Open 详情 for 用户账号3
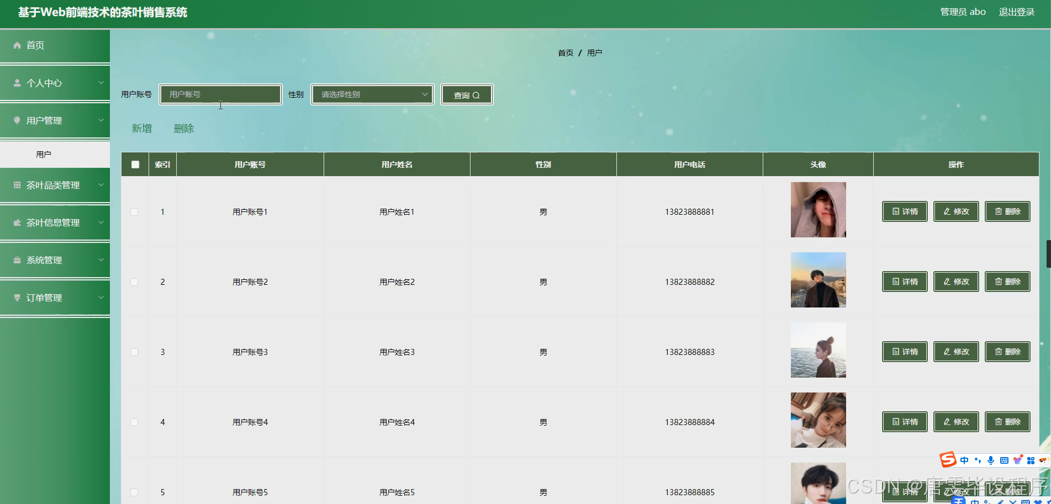The width and height of the screenshot is (1051, 504). point(905,352)
